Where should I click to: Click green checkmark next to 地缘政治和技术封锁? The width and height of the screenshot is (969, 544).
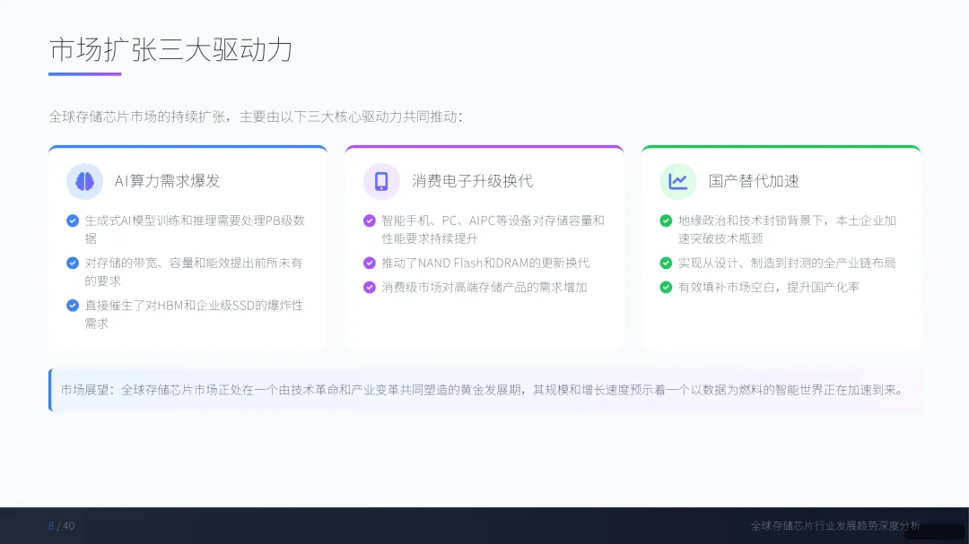tap(666, 220)
